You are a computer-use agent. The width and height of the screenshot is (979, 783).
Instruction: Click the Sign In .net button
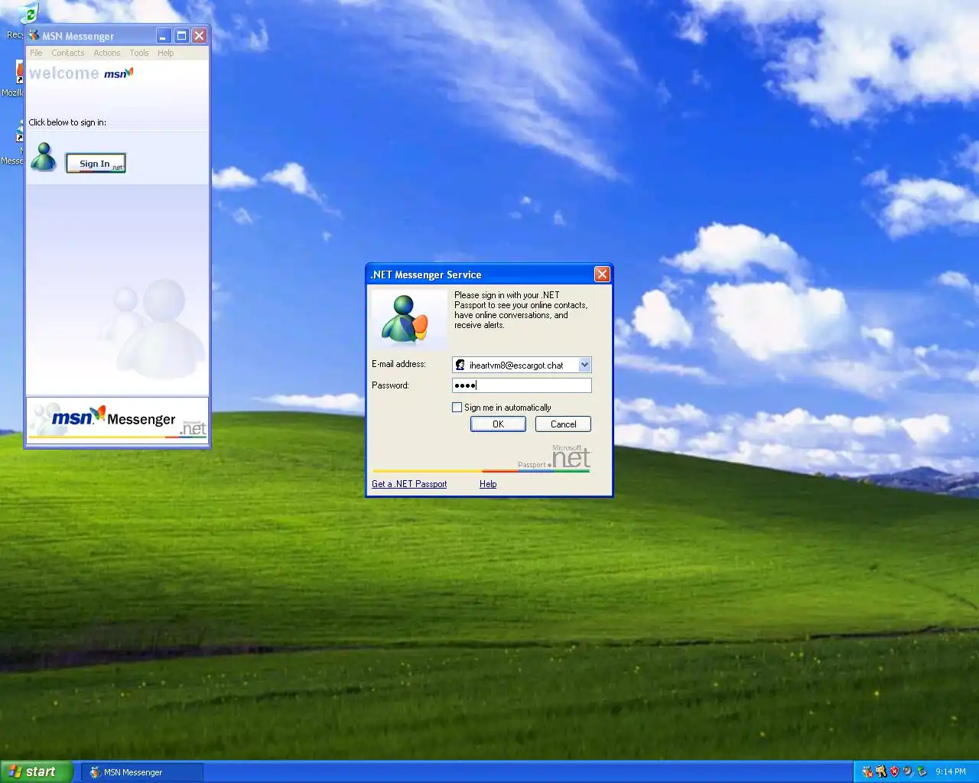click(96, 164)
